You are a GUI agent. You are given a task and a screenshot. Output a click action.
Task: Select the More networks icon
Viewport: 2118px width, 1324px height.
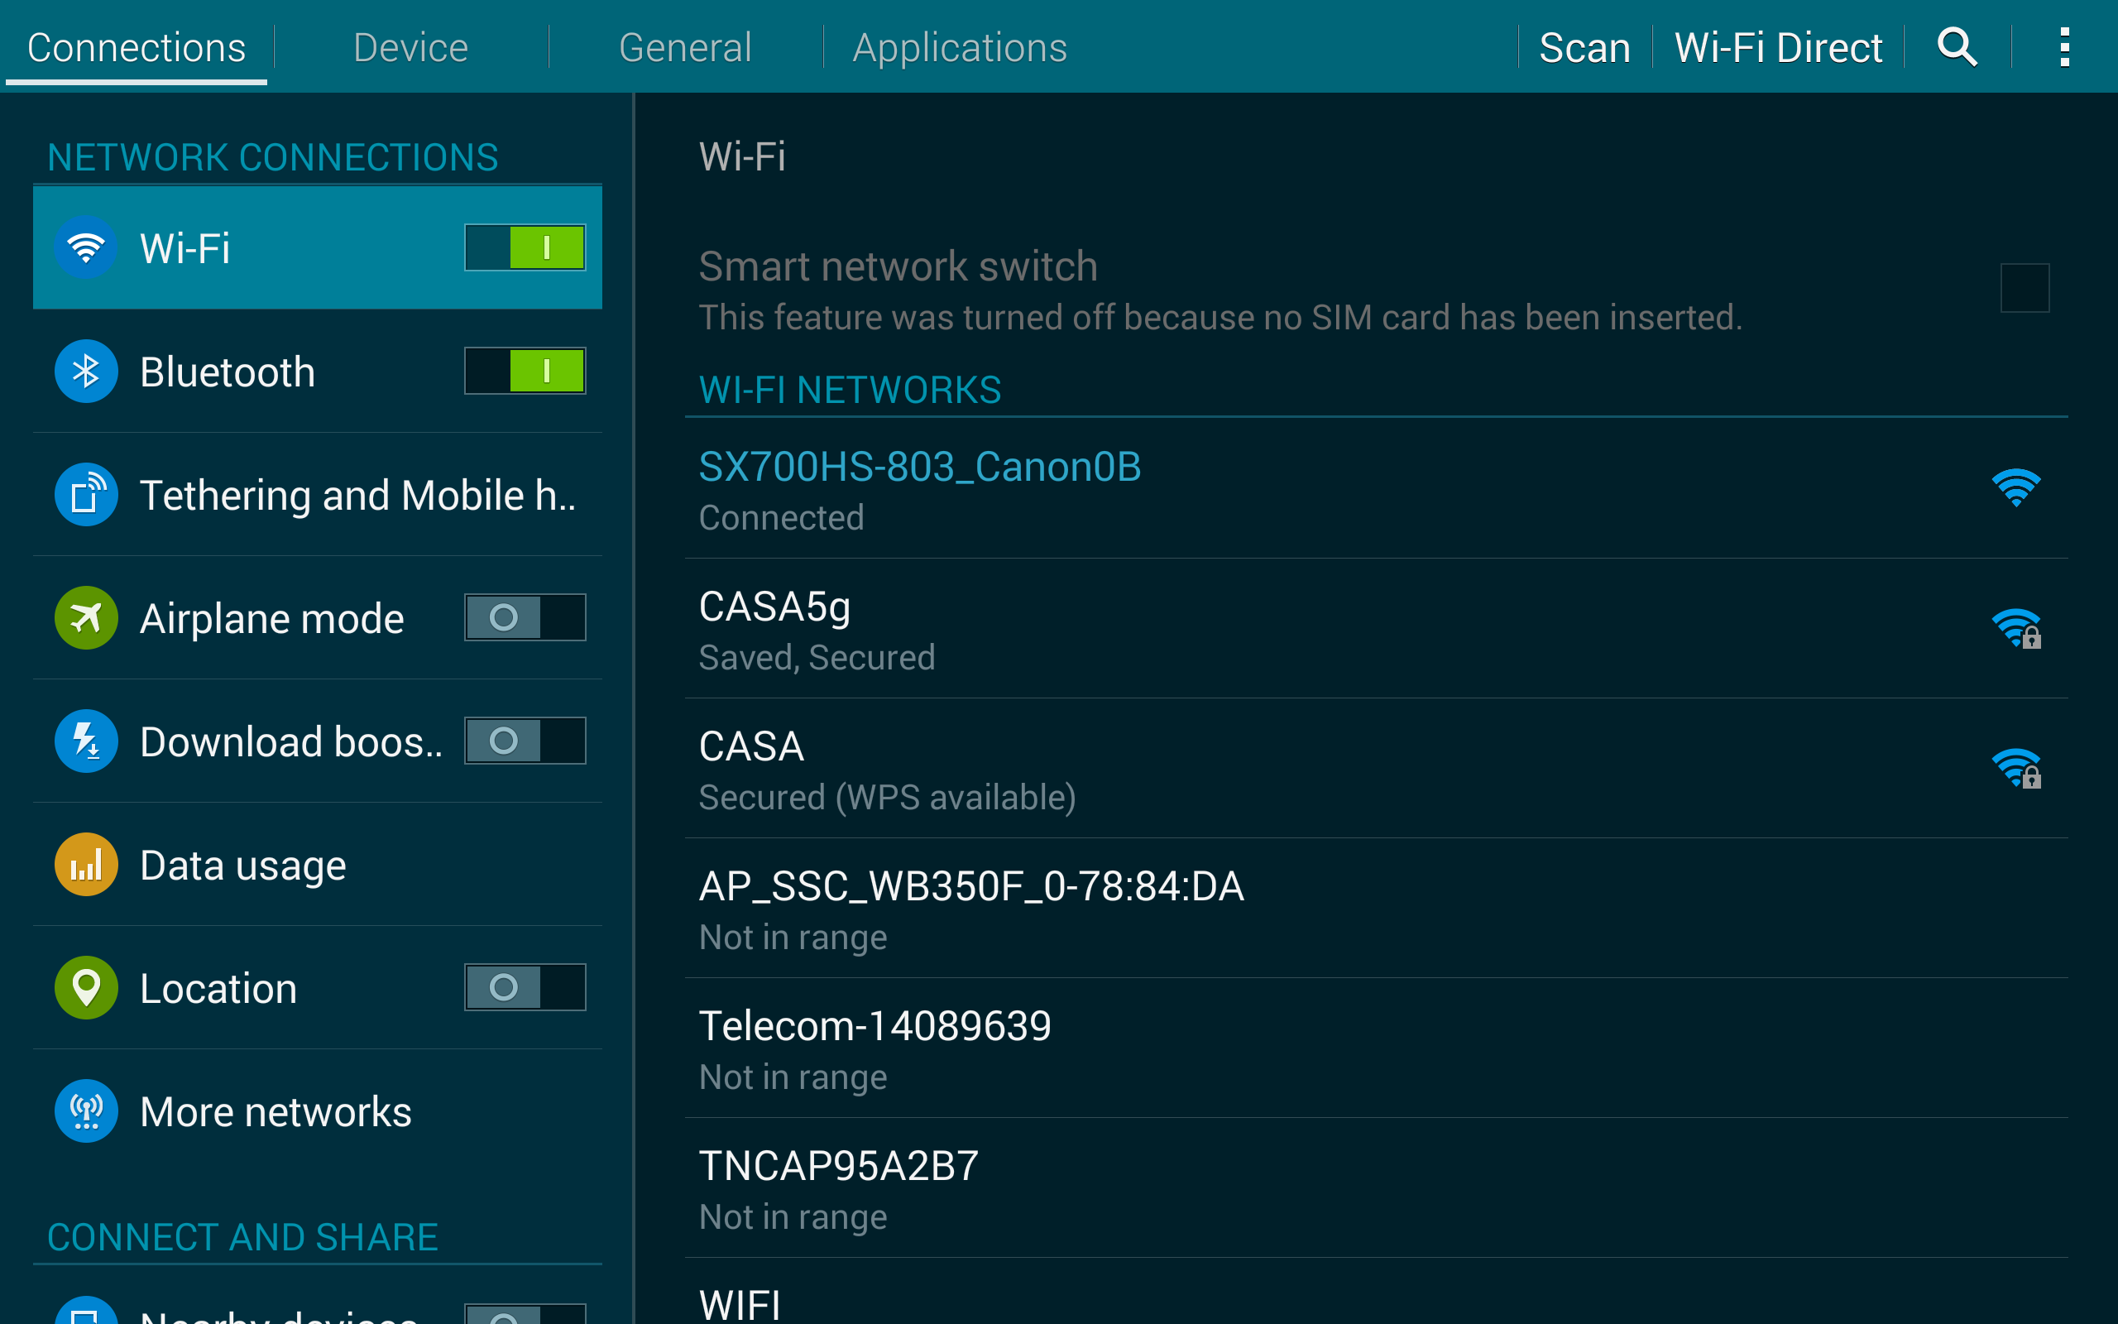85,1111
